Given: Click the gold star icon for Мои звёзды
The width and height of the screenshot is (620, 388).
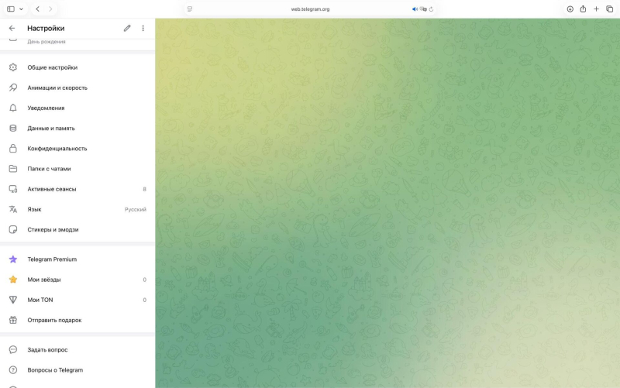Looking at the screenshot, I should (12, 280).
